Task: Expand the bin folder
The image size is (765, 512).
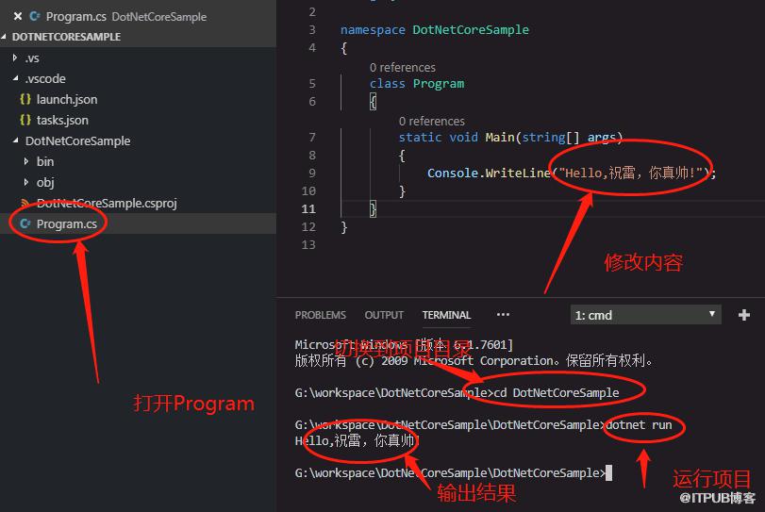Action: pos(26,161)
